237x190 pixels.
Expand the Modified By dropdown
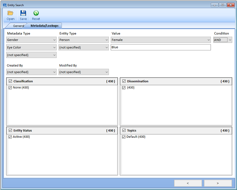[x=84, y=72]
